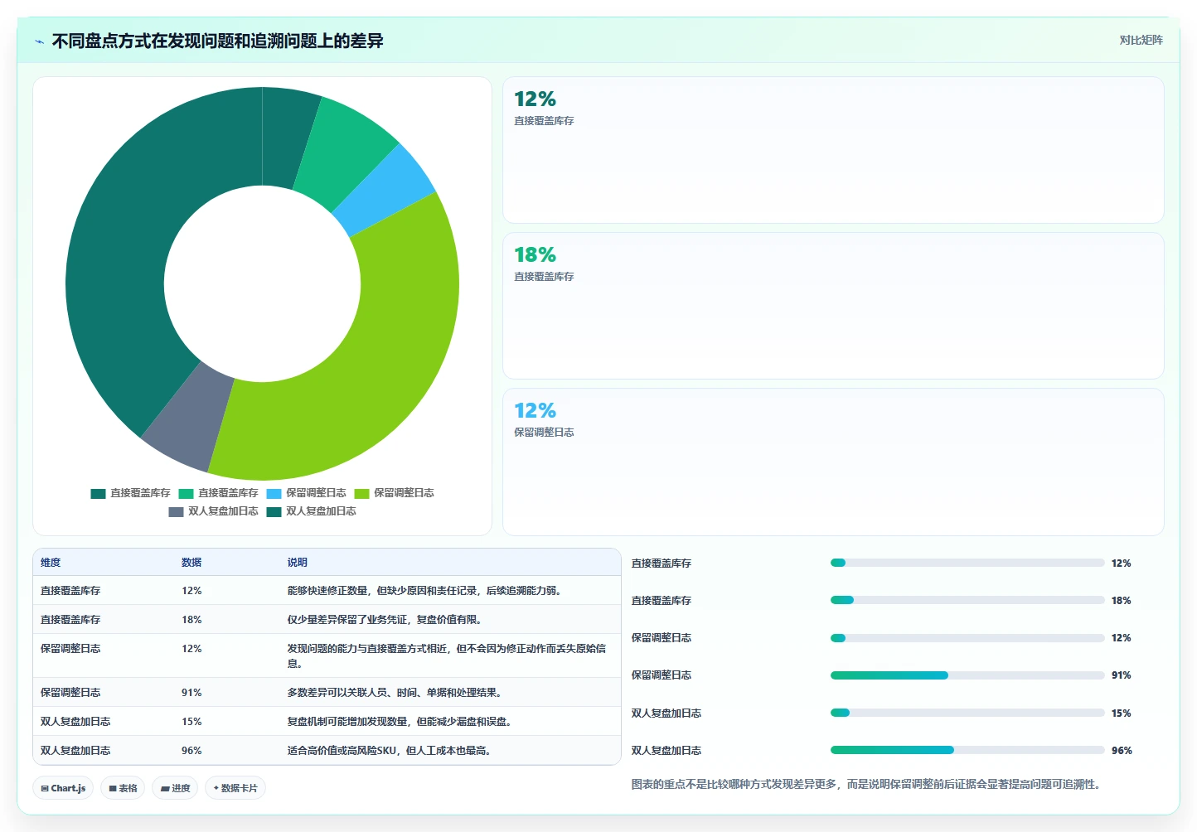Toggle dark teal 直接覆盖库存 legend swatch

coord(98,493)
